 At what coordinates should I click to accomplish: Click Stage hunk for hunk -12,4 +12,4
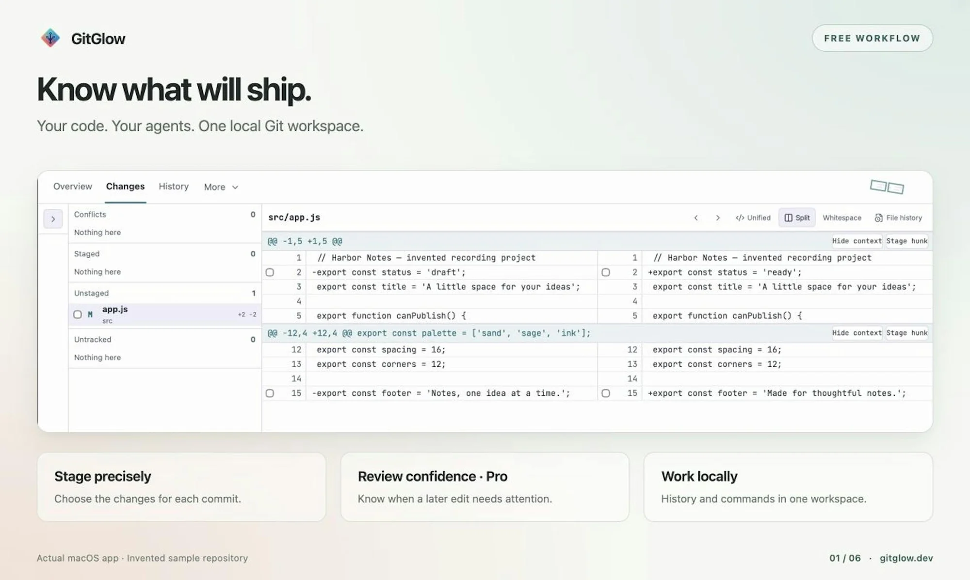[x=907, y=333]
